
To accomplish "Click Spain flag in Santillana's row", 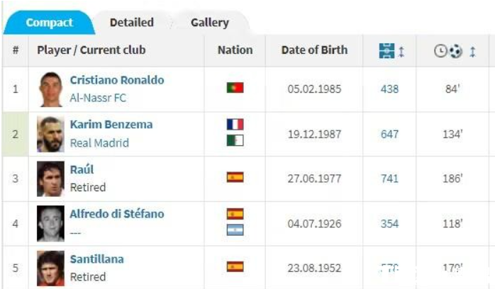I will tap(235, 266).
